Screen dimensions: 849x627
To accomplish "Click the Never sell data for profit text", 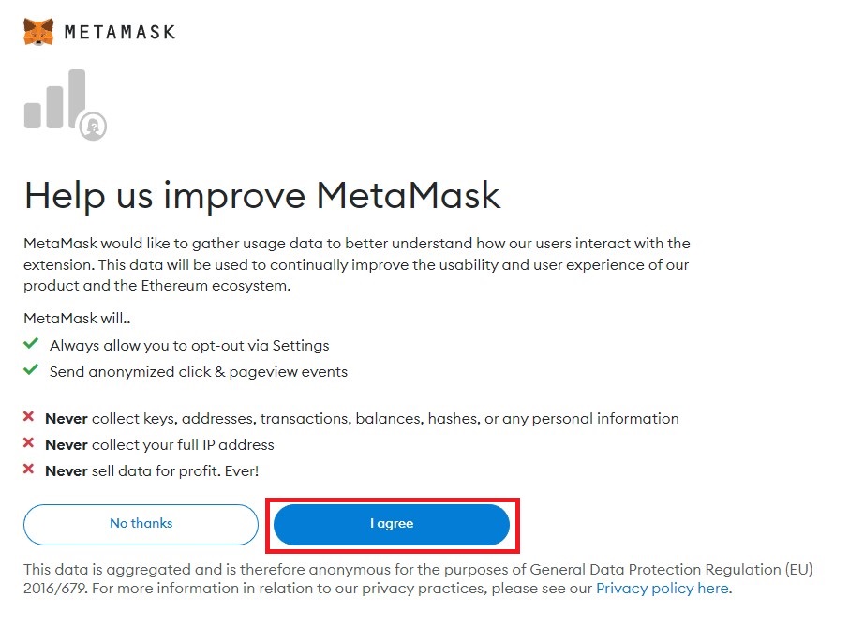I will [151, 470].
